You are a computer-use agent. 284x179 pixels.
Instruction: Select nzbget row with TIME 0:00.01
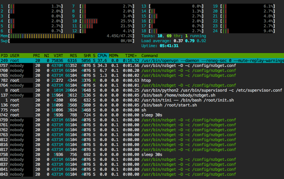coord(142,85)
